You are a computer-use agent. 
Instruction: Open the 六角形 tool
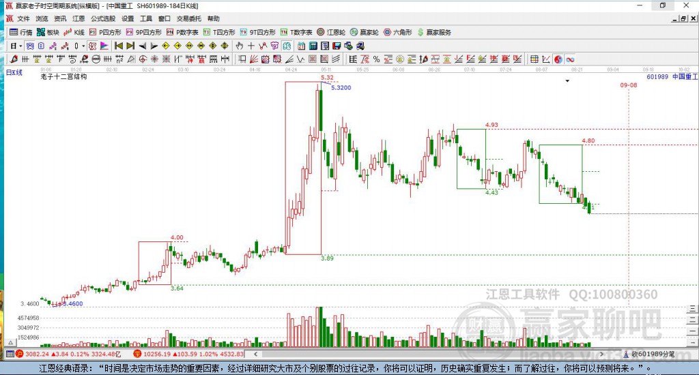pos(398,32)
